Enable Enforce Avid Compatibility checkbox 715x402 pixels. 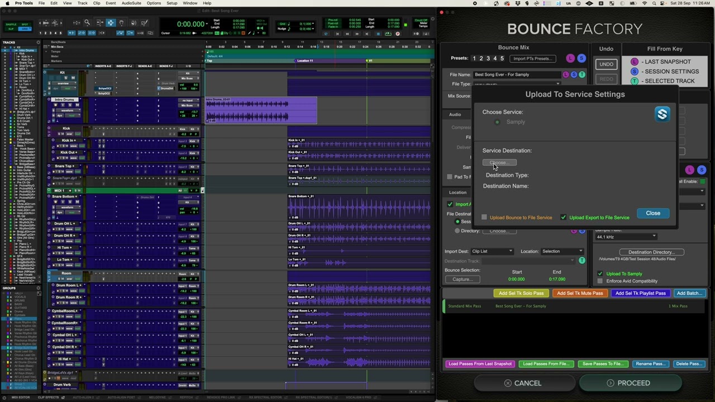600,281
